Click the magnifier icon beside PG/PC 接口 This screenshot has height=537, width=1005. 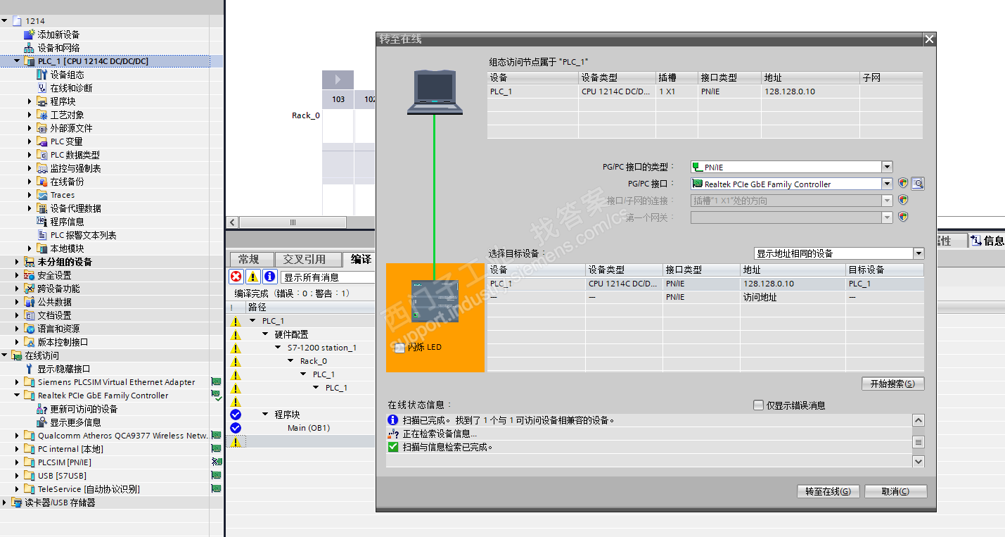(x=918, y=184)
